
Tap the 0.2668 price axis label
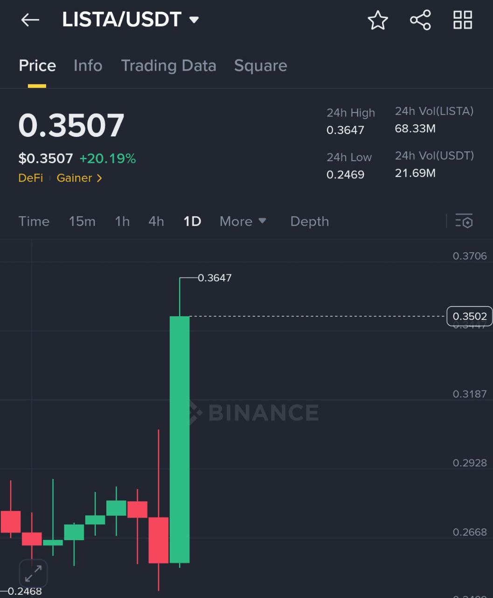click(470, 532)
